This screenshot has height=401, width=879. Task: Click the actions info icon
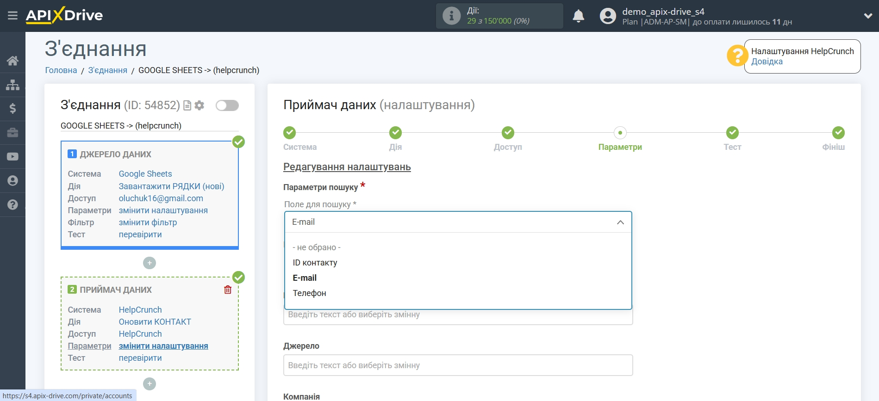451,16
